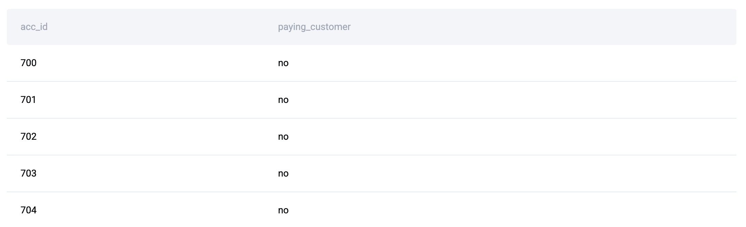This screenshot has height=227, width=746.
Task: Click the blank space right of row 703
Action: pyautogui.click(x=512, y=173)
